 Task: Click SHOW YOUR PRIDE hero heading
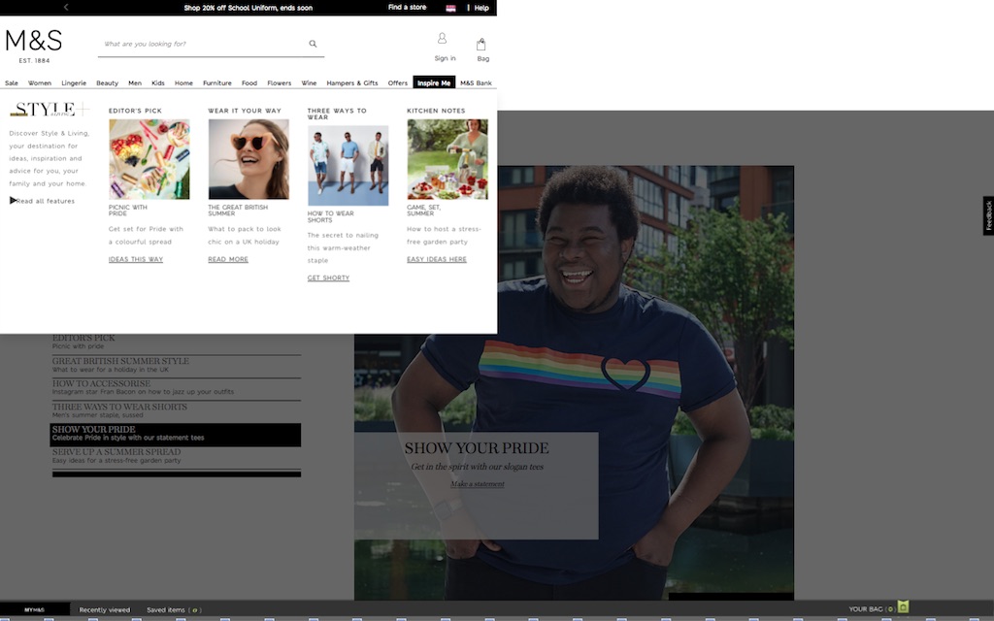tap(477, 448)
